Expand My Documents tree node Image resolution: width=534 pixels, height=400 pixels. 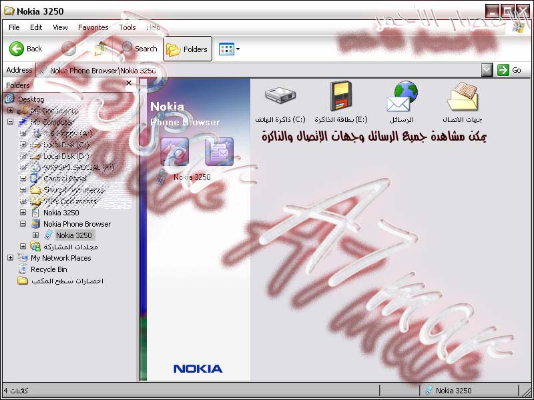(10, 110)
